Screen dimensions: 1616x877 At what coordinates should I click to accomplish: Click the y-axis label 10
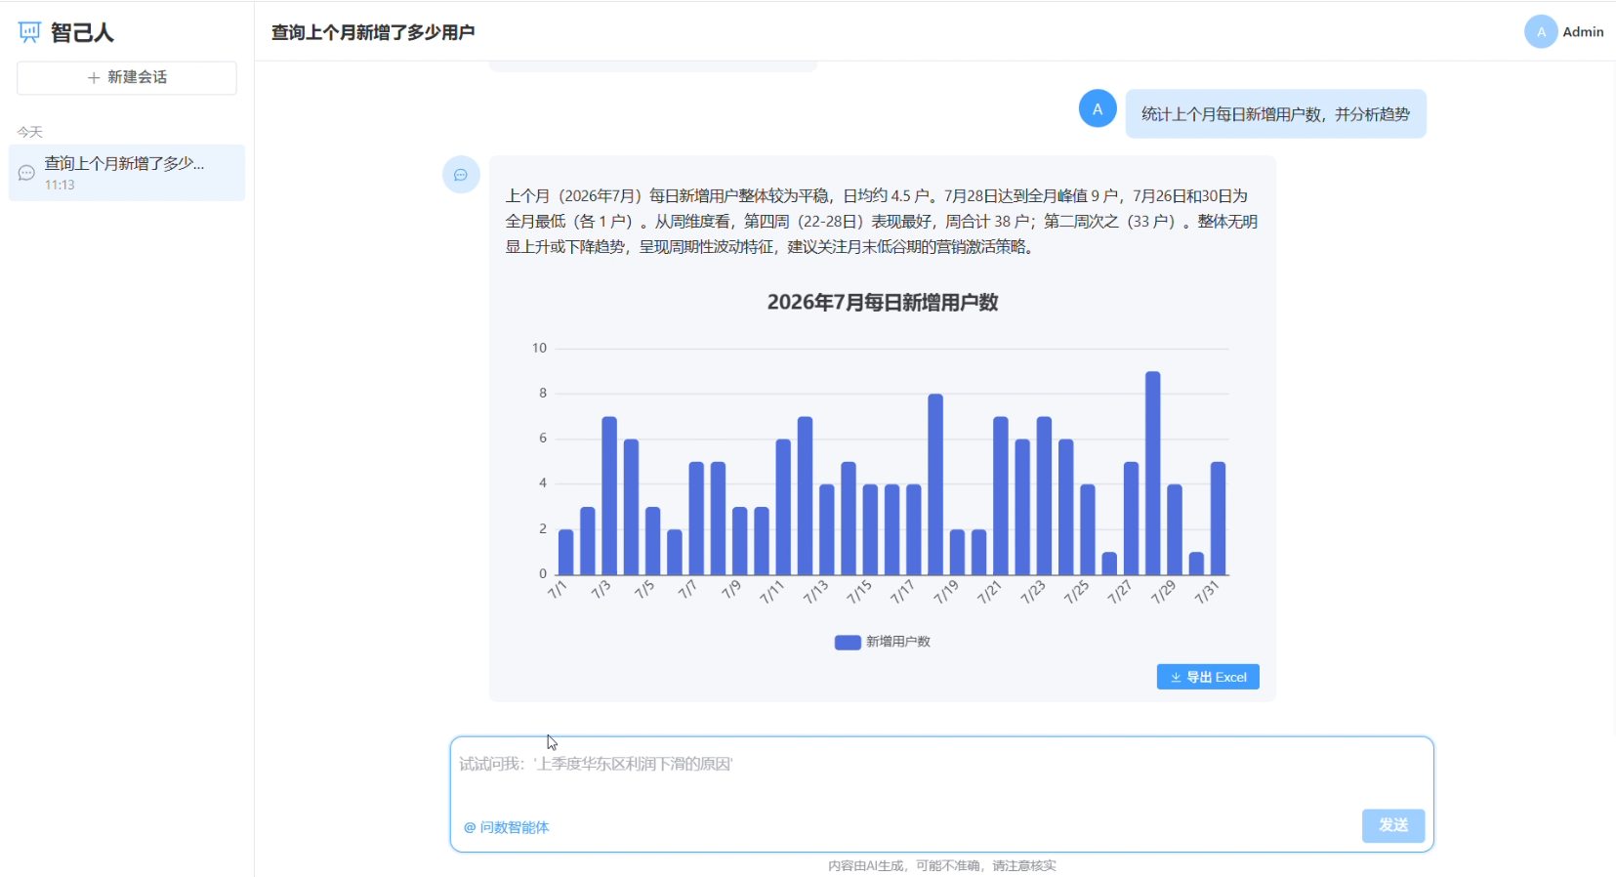tap(539, 348)
